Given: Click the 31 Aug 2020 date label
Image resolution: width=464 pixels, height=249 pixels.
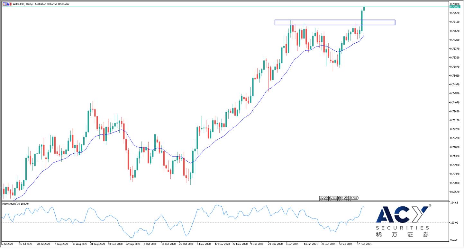Looking at the screenshot, I should [97, 244].
